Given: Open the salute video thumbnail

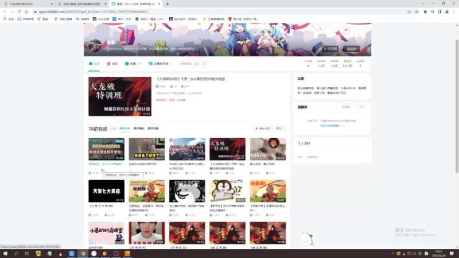Looking at the screenshot, I should tap(268, 149).
